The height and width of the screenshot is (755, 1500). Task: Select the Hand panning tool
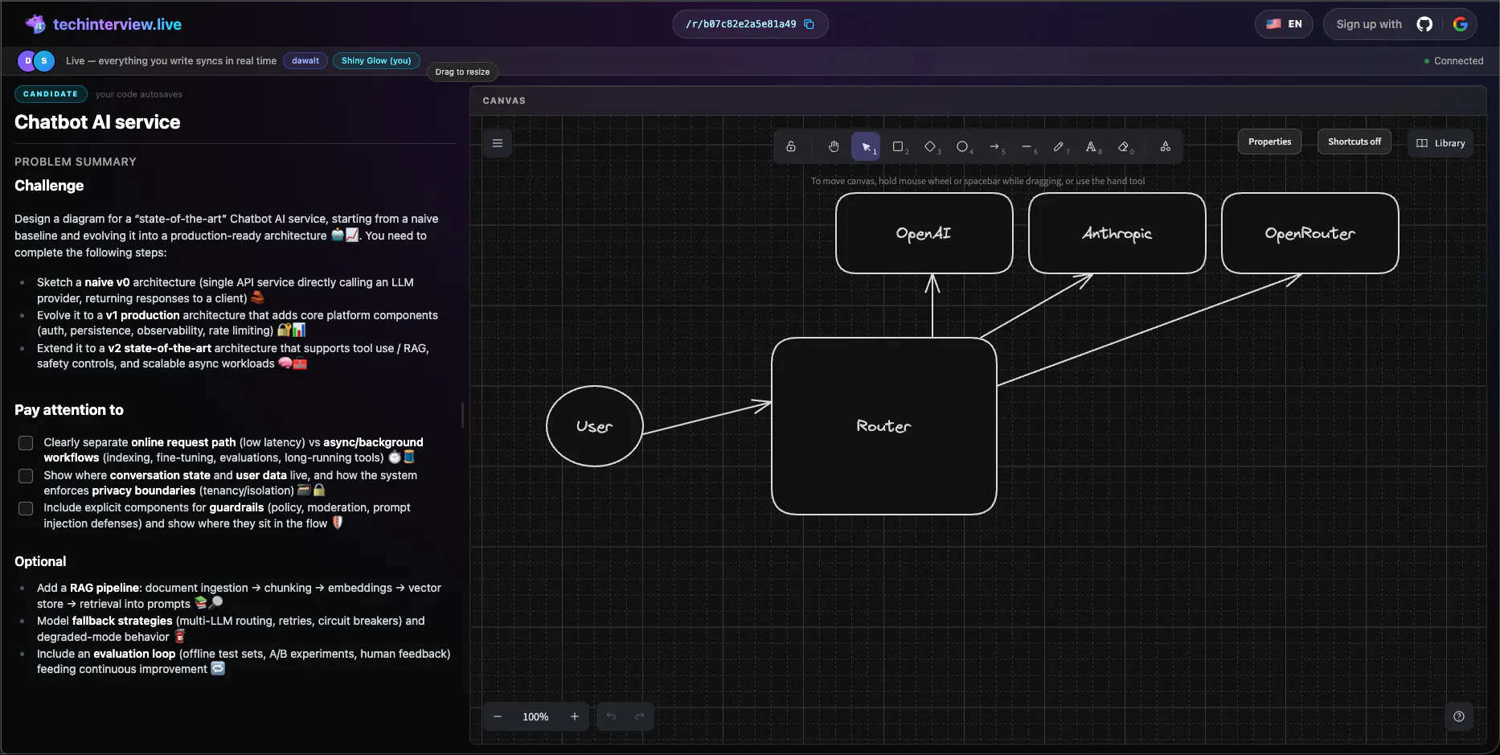(x=834, y=146)
